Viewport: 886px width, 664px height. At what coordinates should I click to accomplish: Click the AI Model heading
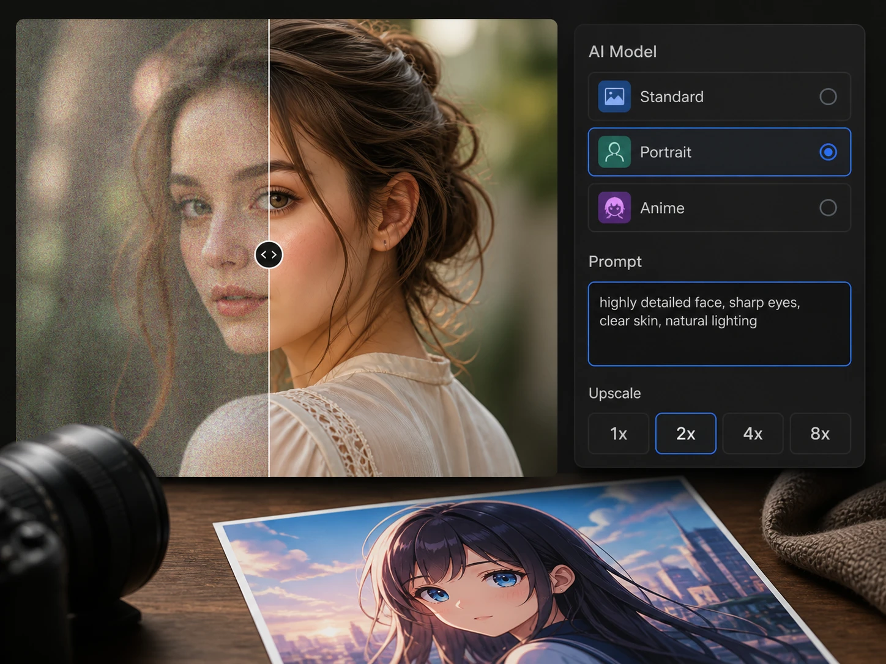click(622, 51)
